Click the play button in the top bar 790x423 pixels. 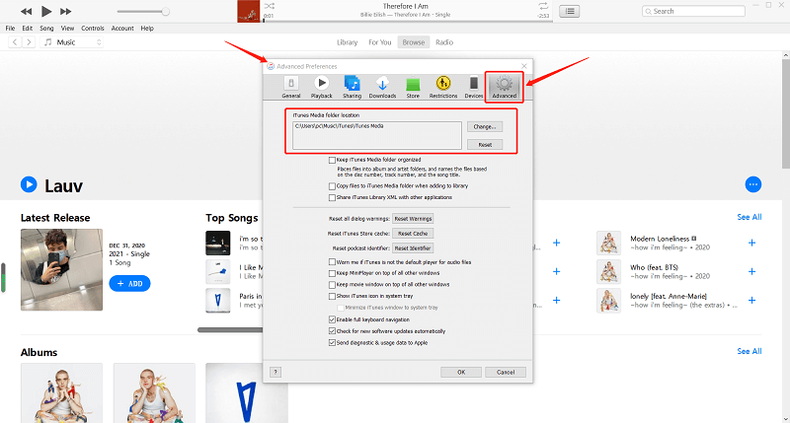tap(45, 11)
